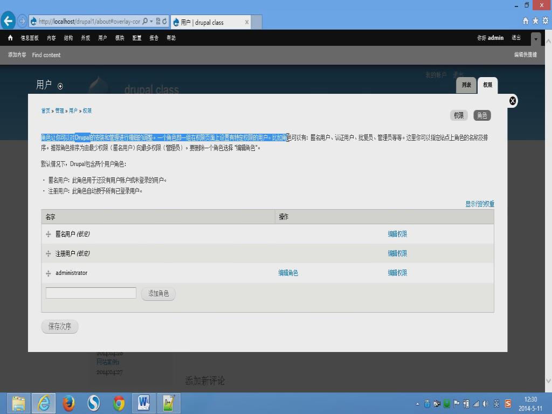Click 编辑角色 for administrator
Screen dimensions: 552x414
coord(288,273)
